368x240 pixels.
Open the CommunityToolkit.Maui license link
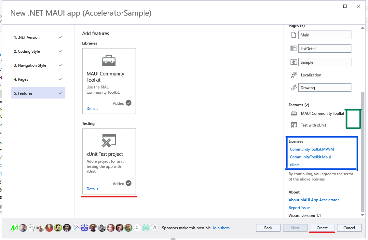pyautogui.click(x=310, y=157)
